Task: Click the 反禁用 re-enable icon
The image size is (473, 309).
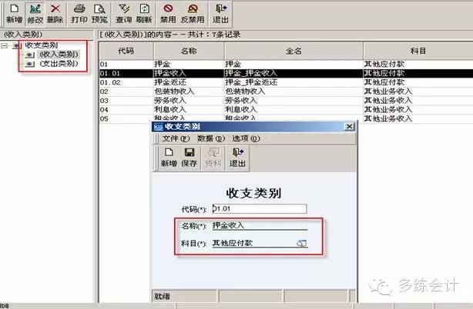Action: tap(193, 14)
